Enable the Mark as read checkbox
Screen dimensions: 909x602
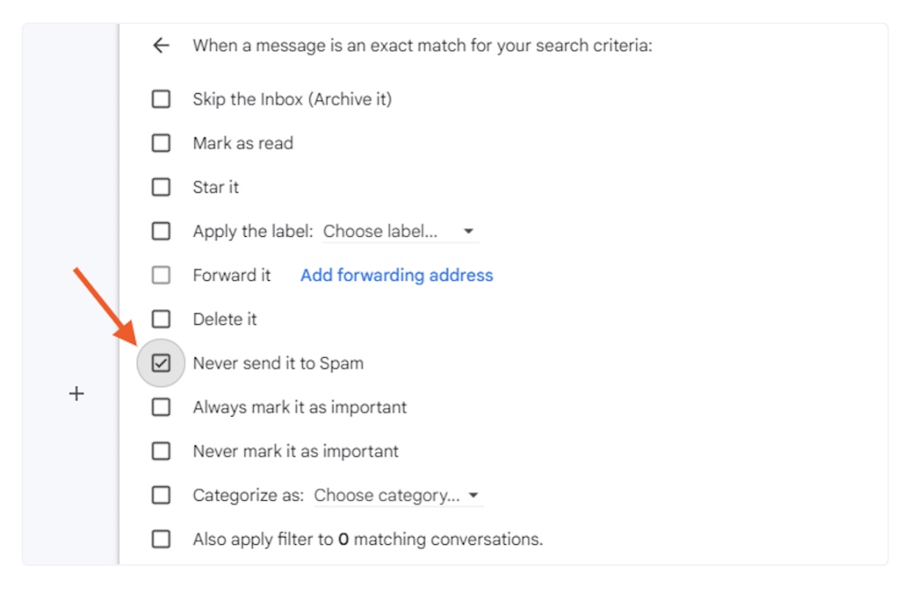[161, 143]
